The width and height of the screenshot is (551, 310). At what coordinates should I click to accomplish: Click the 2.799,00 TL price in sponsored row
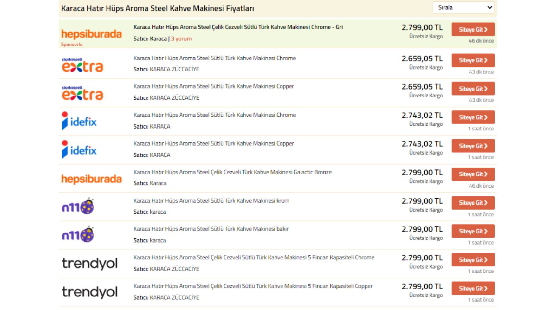(x=422, y=28)
